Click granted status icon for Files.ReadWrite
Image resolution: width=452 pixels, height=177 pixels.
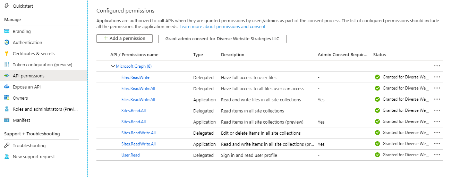(377, 77)
